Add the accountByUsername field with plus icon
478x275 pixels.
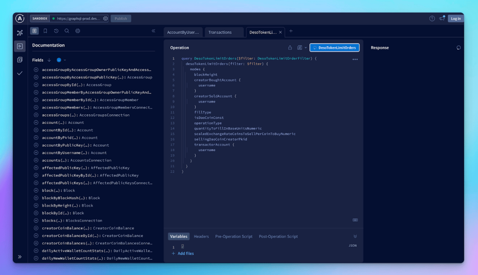(36, 153)
